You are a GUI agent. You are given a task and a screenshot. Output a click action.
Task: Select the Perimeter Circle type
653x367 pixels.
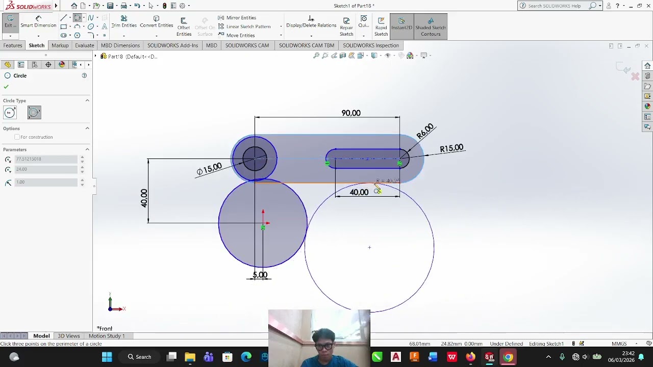[x=34, y=113]
